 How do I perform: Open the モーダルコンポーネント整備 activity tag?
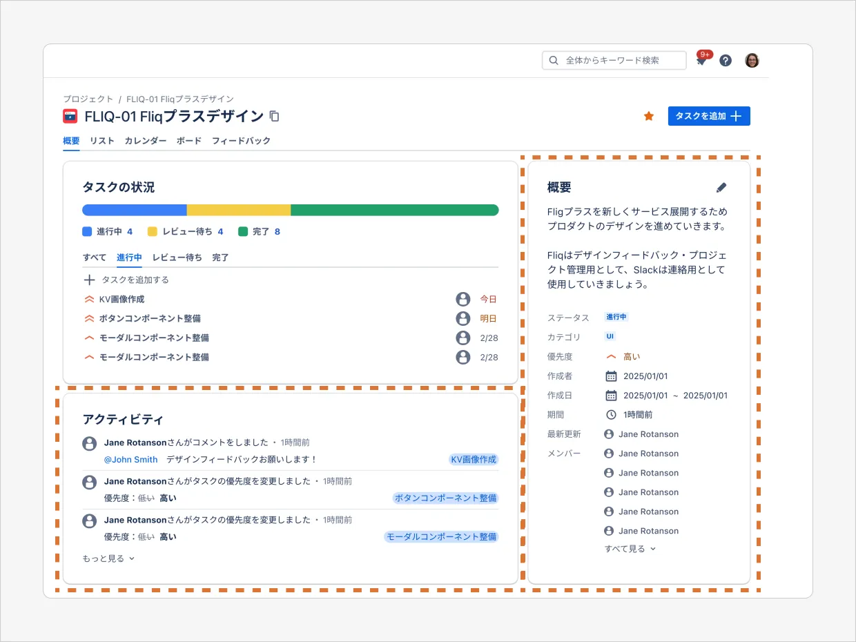point(441,536)
